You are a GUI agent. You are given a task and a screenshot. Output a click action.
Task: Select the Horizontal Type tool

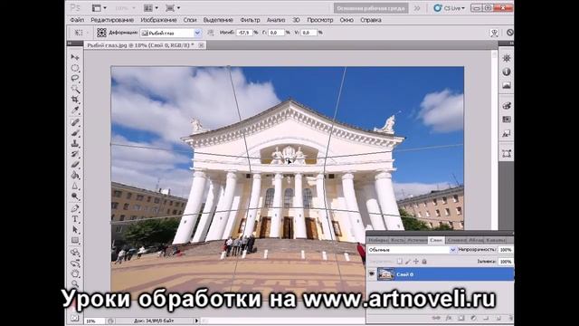[75, 219]
